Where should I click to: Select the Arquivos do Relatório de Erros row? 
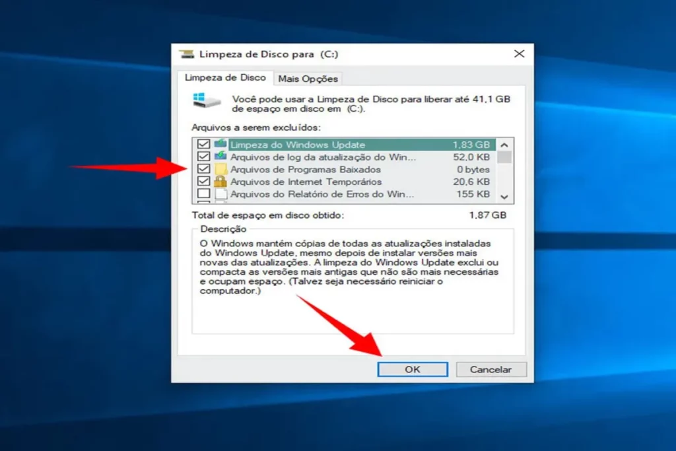344,194
